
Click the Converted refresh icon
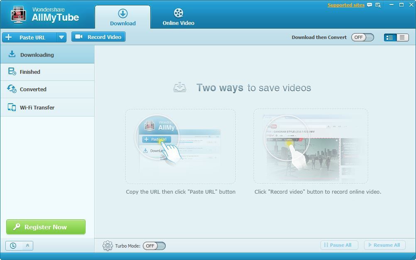point(12,89)
